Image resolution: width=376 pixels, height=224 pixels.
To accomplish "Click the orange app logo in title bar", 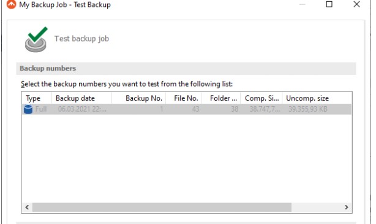I will [11, 4].
